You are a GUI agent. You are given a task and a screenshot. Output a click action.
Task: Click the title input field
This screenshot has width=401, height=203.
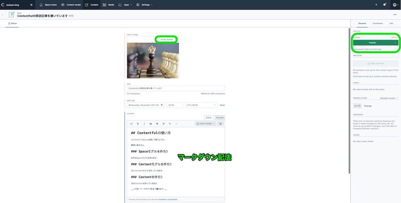coord(176,88)
